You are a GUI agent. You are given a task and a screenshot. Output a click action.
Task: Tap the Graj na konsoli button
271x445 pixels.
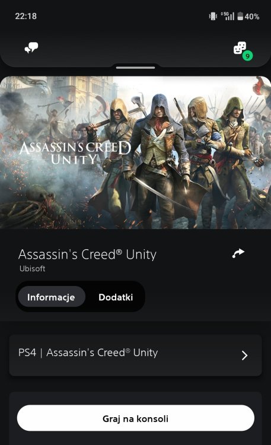pos(135,418)
